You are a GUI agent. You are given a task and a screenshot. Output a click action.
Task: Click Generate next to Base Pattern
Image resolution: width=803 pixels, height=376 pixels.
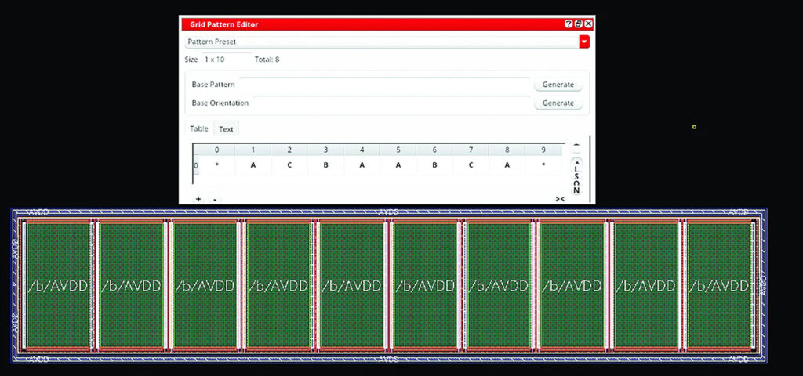[x=558, y=85]
